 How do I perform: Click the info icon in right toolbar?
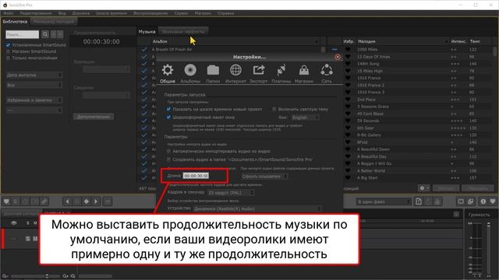click(x=483, y=201)
